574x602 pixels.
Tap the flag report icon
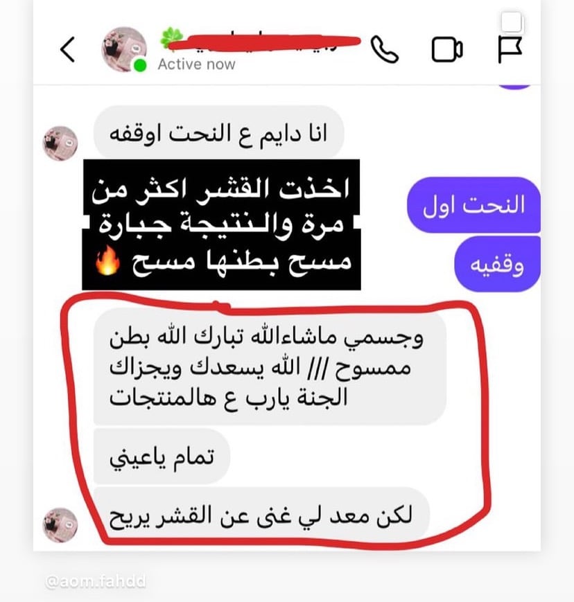(x=510, y=49)
